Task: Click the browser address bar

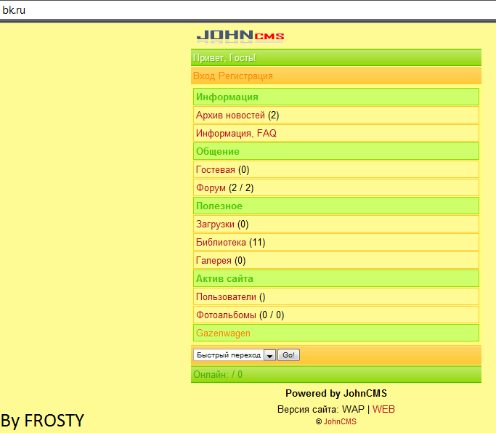Action: [x=248, y=10]
